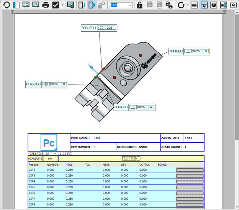Click the FCFCOAX1 callout label

click(33, 84)
